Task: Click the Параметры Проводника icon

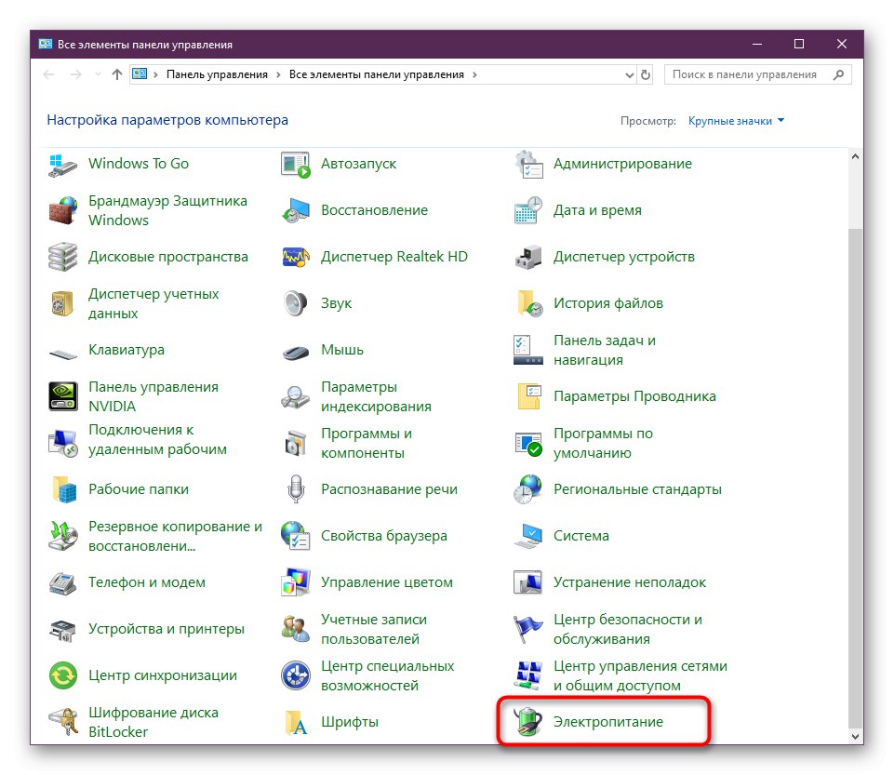Action: coord(529,396)
